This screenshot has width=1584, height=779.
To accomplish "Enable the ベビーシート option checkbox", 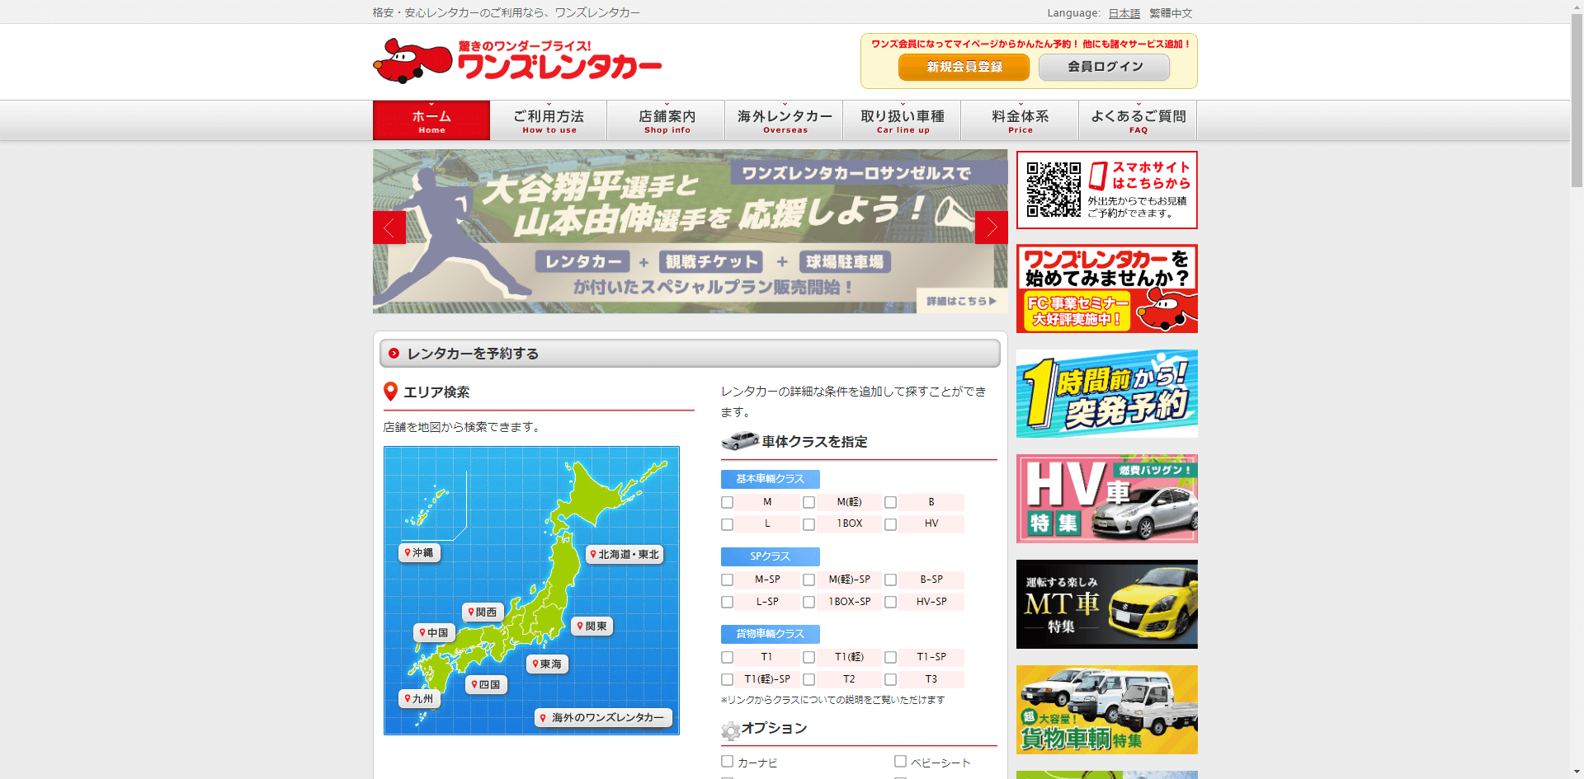I will pyautogui.click(x=900, y=761).
